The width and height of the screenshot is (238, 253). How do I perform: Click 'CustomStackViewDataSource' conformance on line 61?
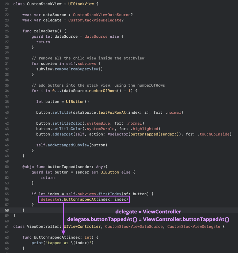(x=134, y=227)
